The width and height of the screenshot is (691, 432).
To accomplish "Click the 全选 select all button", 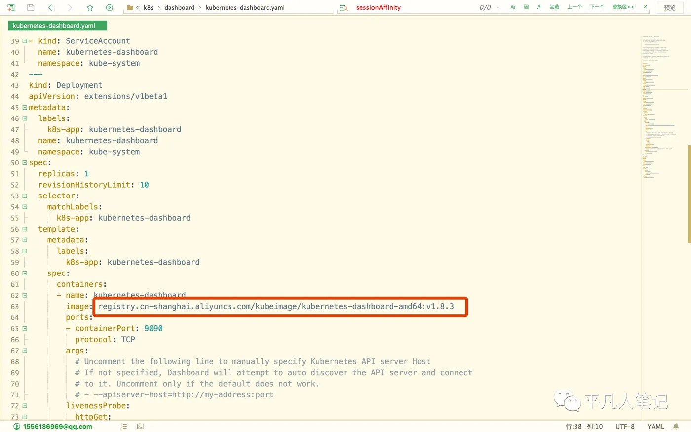I will click(554, 7).
